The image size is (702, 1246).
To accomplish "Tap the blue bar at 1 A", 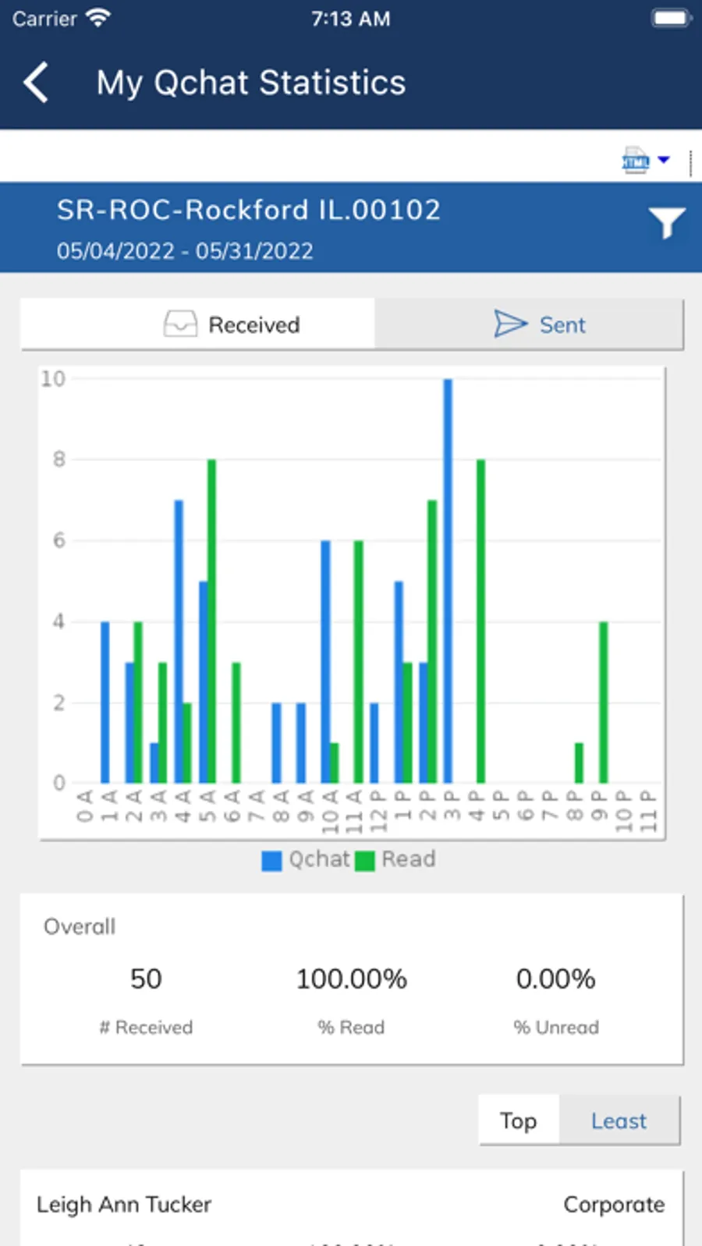I will 105,703.
